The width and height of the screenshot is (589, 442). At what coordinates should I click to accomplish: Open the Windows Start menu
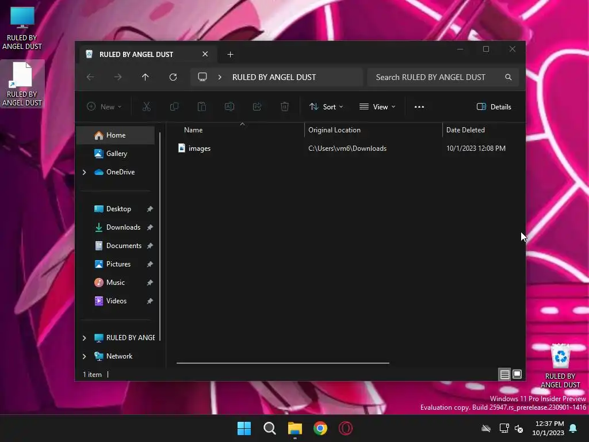coord(244,428)
